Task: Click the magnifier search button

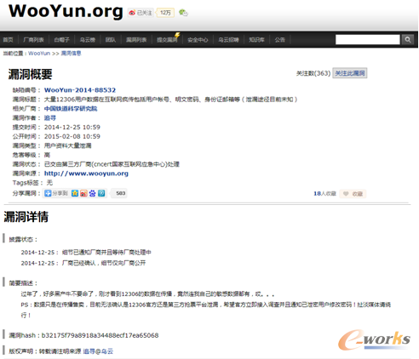Action: click(x=408, y=39)
